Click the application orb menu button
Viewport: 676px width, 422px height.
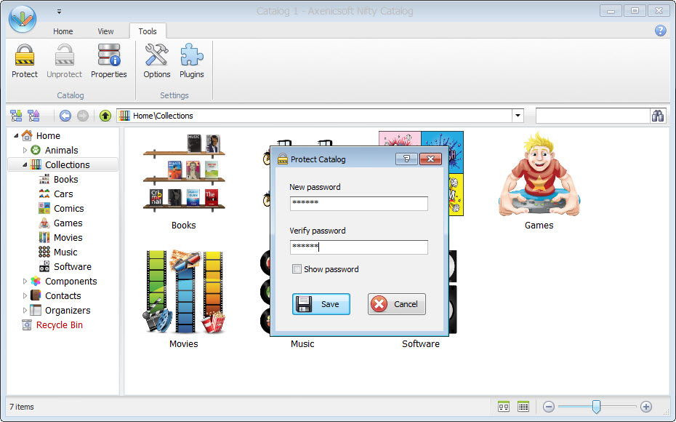tap(23, 19)
